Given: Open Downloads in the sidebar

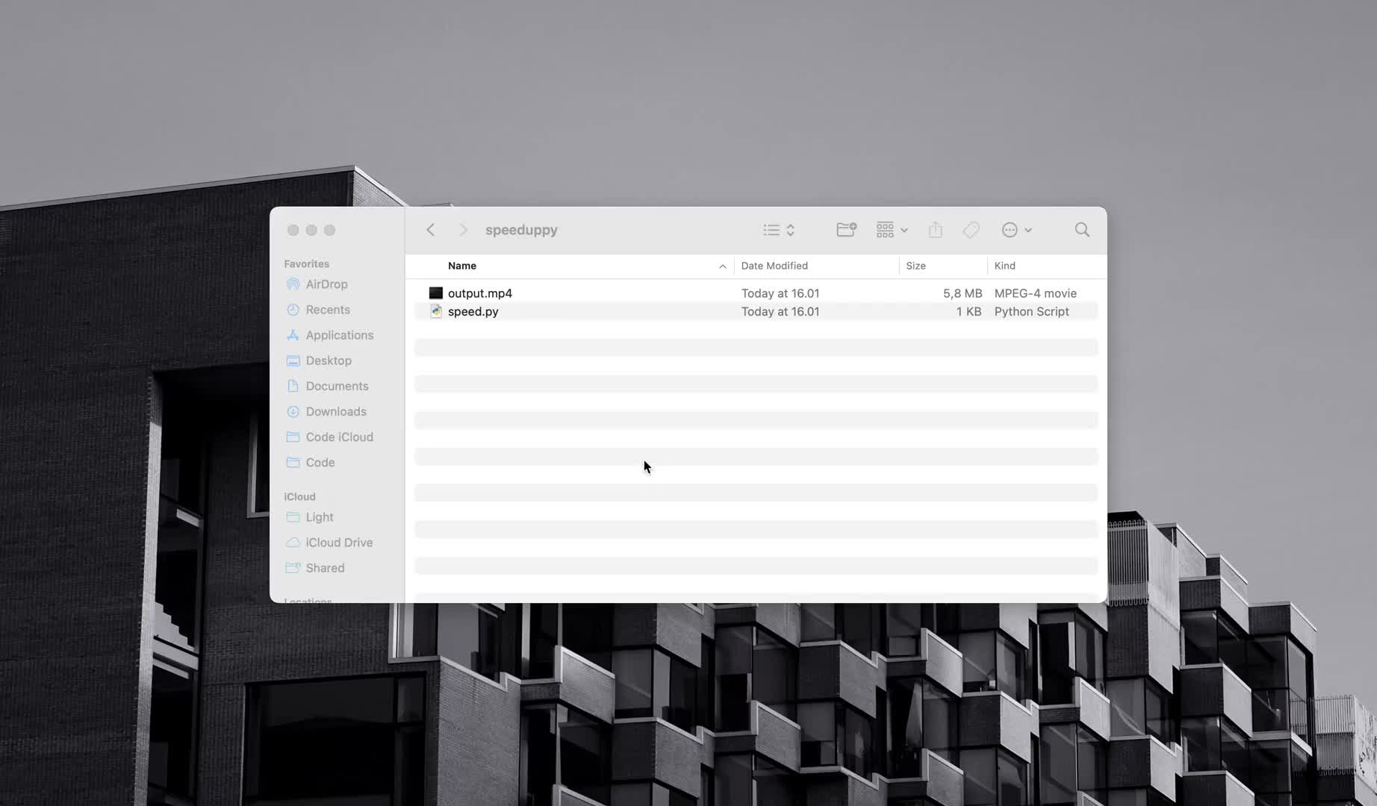Looking at the screenshot, I should 335,411.
